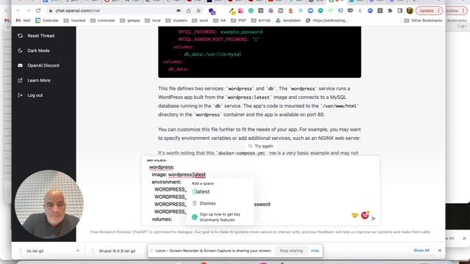Toggle the Chrome side panel icon

tap(399, 11)
